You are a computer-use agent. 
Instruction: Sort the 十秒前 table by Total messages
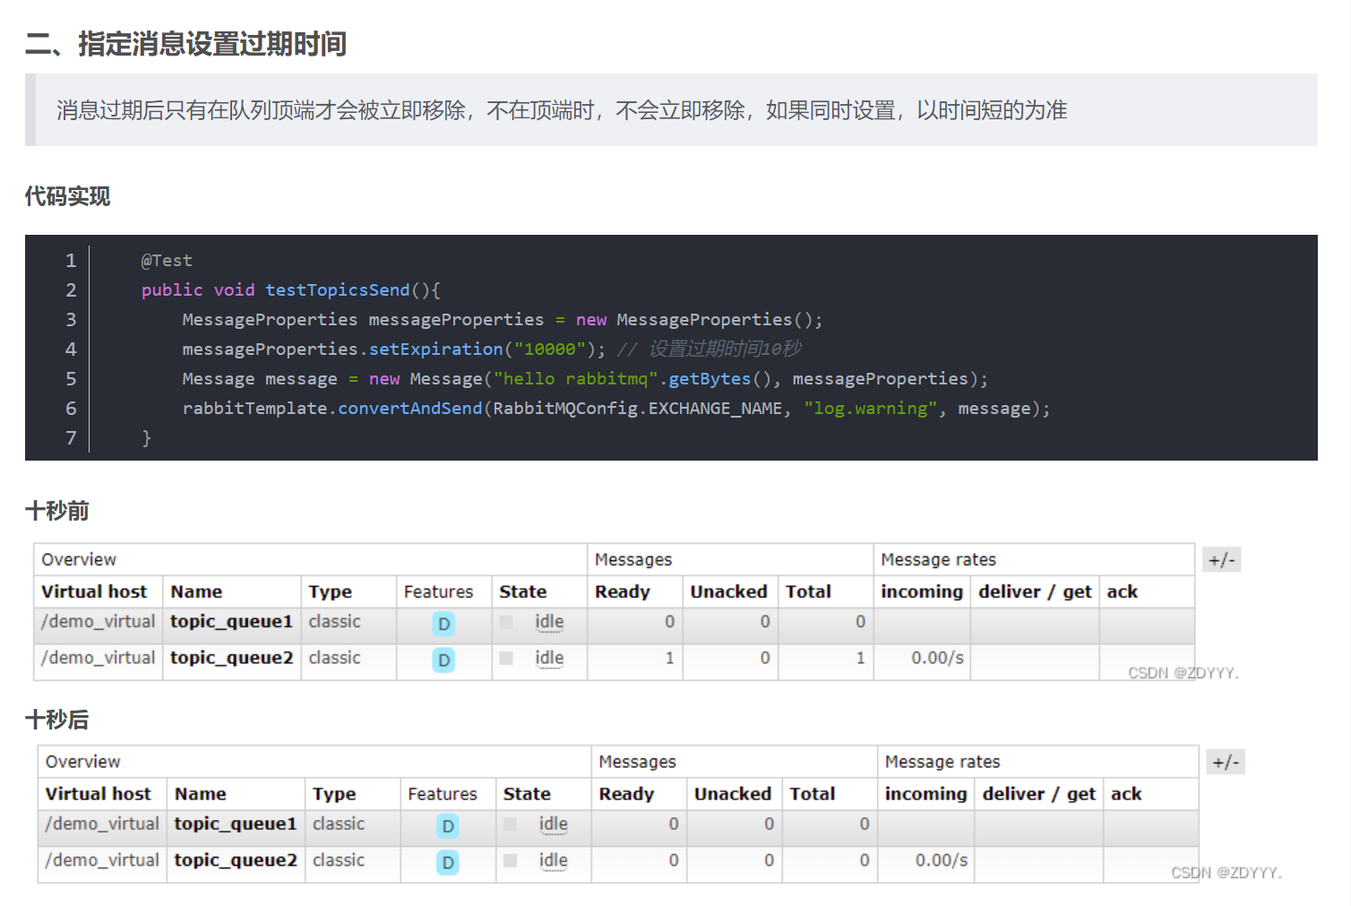coord(808,591)
